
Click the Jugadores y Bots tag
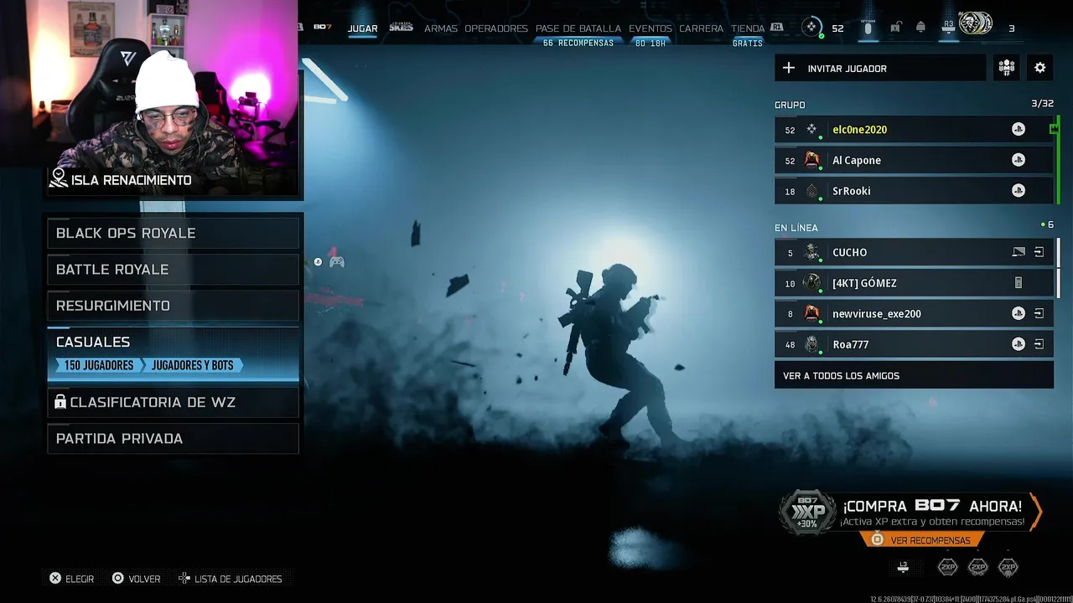coord(193,365)
